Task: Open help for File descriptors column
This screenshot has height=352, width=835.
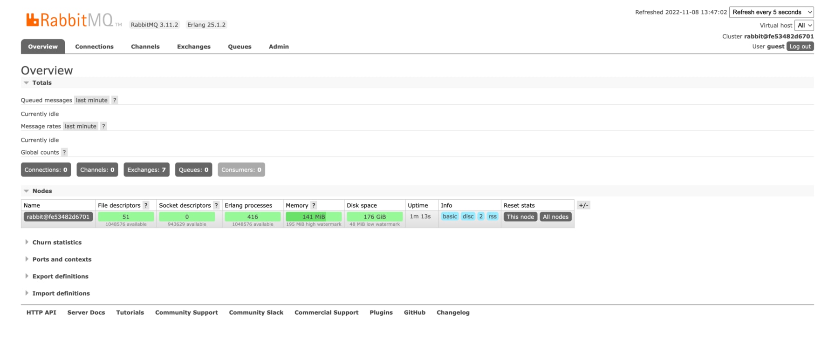Action: tap(146, 205)
